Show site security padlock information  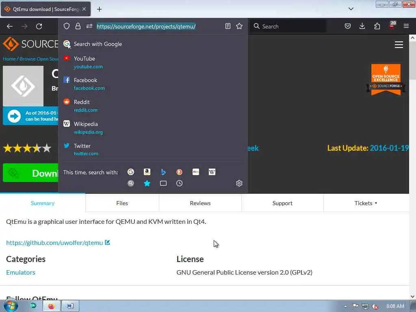(78, 26)
